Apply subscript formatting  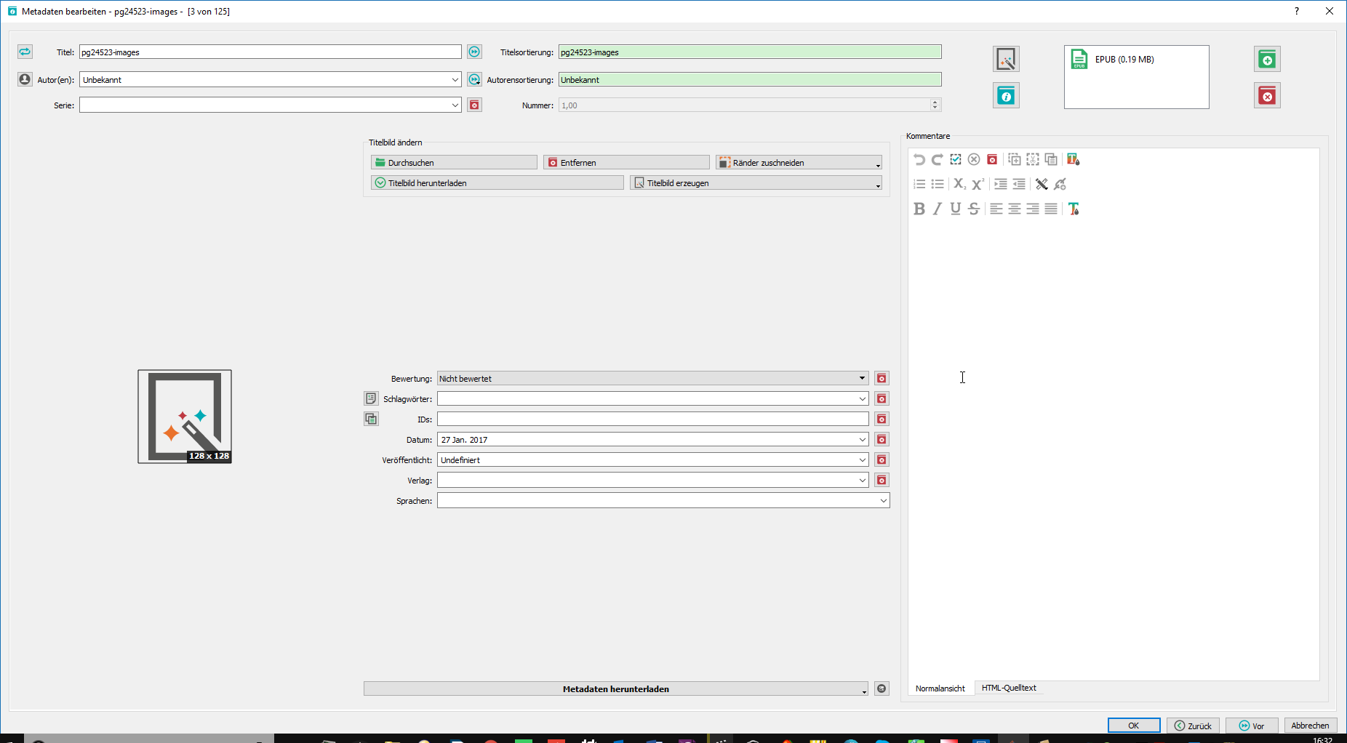[x=960, y=184]
